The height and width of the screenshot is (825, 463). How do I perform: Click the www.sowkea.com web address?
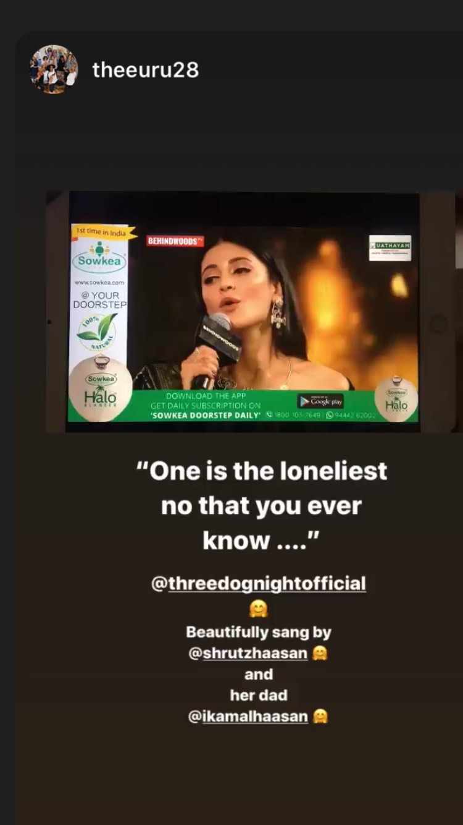point(99,283)
